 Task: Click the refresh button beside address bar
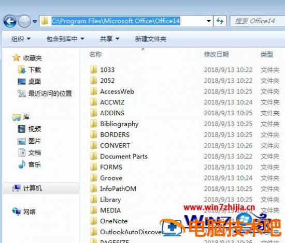(x=220, y=21)
